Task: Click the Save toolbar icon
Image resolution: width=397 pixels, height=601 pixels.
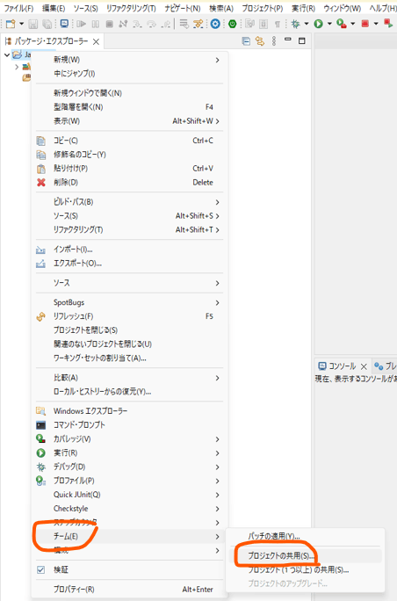Action: [x=33, y=24]
